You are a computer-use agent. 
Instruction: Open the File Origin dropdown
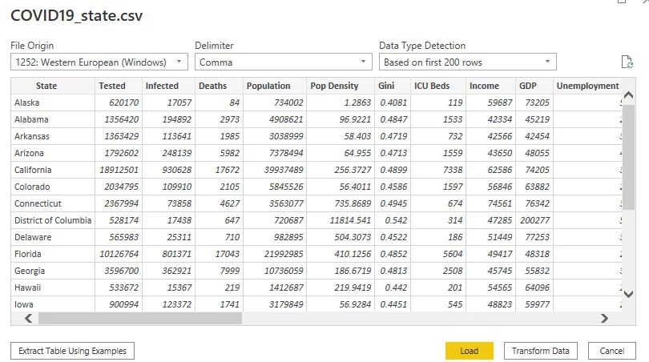(x=99, y=62)
